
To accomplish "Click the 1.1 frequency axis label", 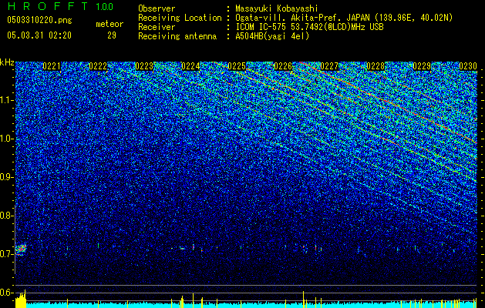I will tap(6, 100).
